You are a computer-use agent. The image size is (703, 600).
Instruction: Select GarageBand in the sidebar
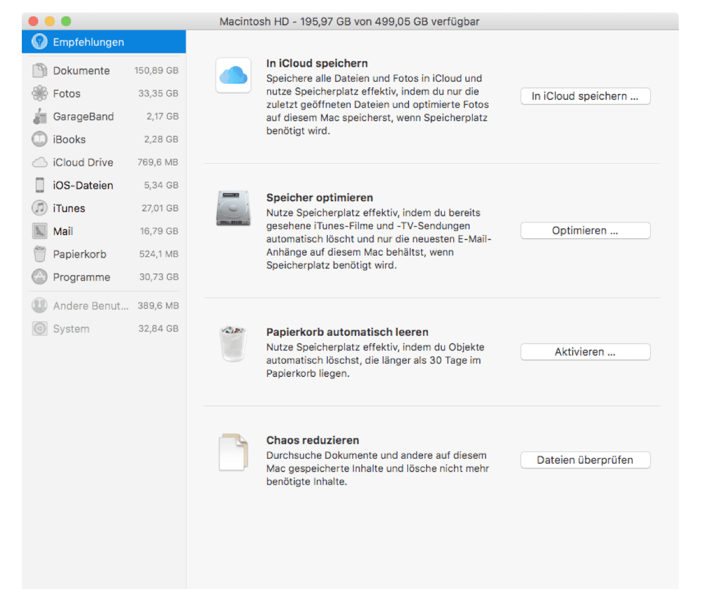(x=104, y=116)
